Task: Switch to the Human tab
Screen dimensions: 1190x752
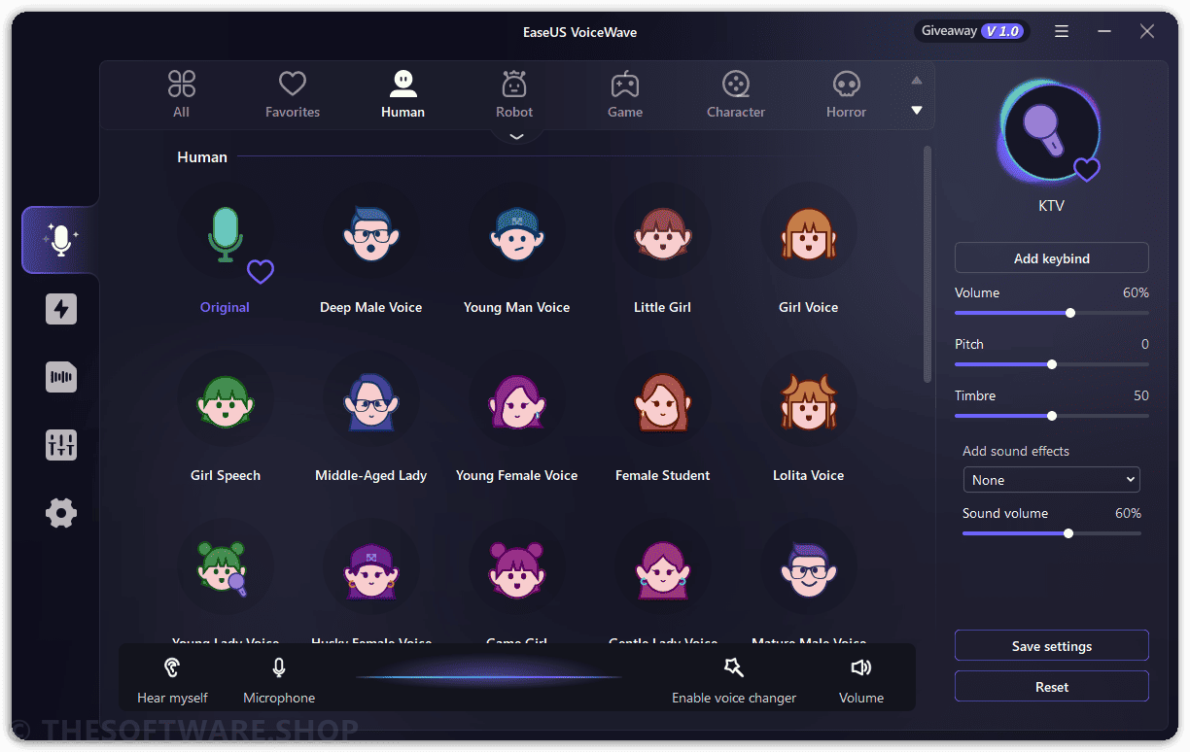Action: (x=402, y=94)
